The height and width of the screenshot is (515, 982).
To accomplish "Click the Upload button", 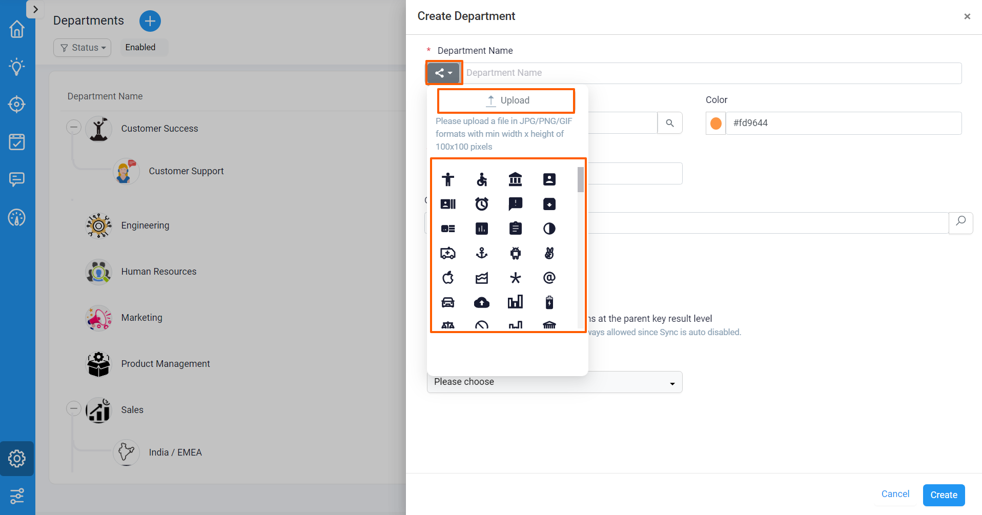I will pyautogui.click(x=506, y=100).
